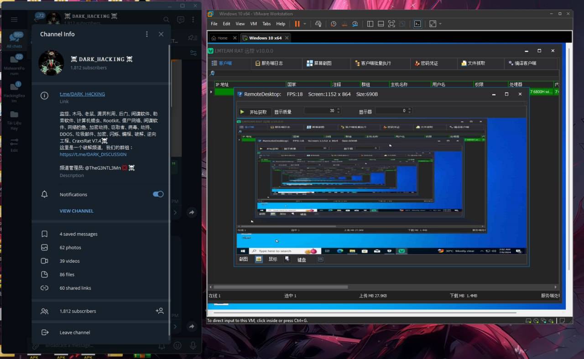The width and height of the screenshot is (584, 359).
Task: Click revert to snapshot toolbar icon
Action: pyautogui.click(x=344, y=24)
